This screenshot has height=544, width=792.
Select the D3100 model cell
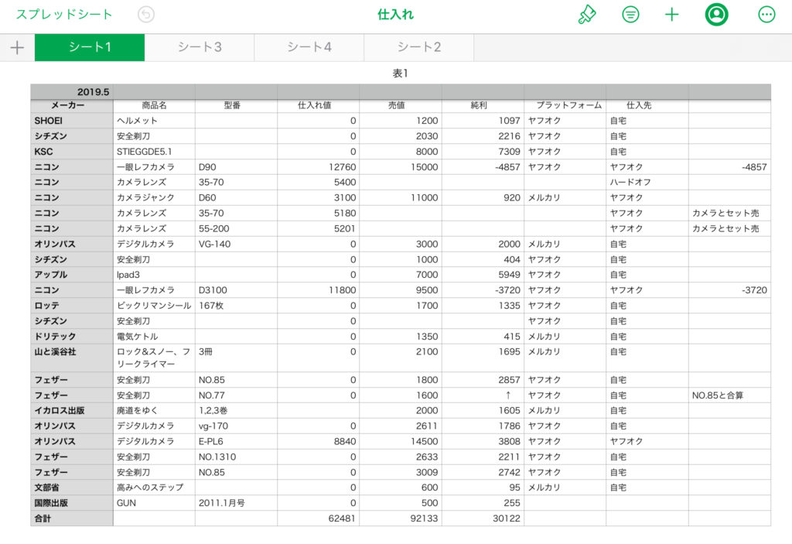click(x=236, y=290)
